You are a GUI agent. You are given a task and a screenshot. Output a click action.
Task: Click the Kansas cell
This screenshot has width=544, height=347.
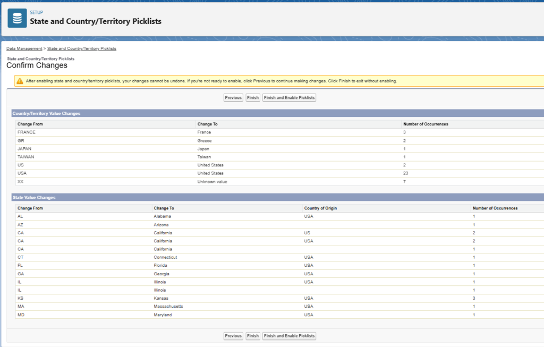[161, 298]
